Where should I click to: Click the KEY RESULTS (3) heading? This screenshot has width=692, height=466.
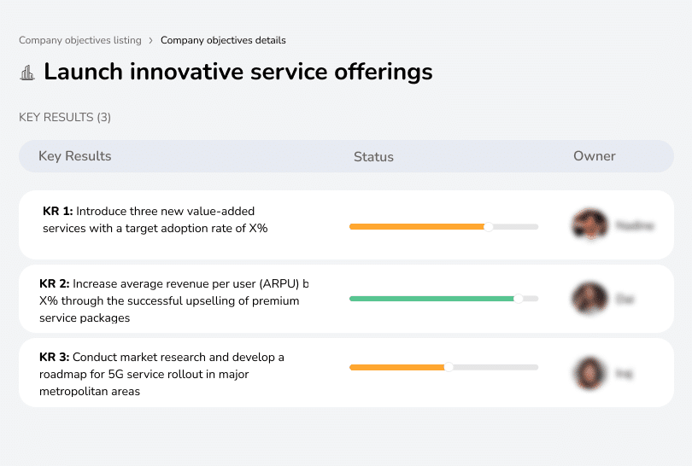click(x=65, y=117)
